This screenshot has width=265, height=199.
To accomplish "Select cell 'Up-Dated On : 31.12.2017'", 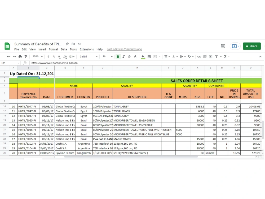I will point(32,74).
